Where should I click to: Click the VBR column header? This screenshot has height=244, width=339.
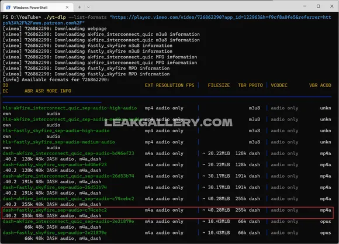click(x=313, y=85)
